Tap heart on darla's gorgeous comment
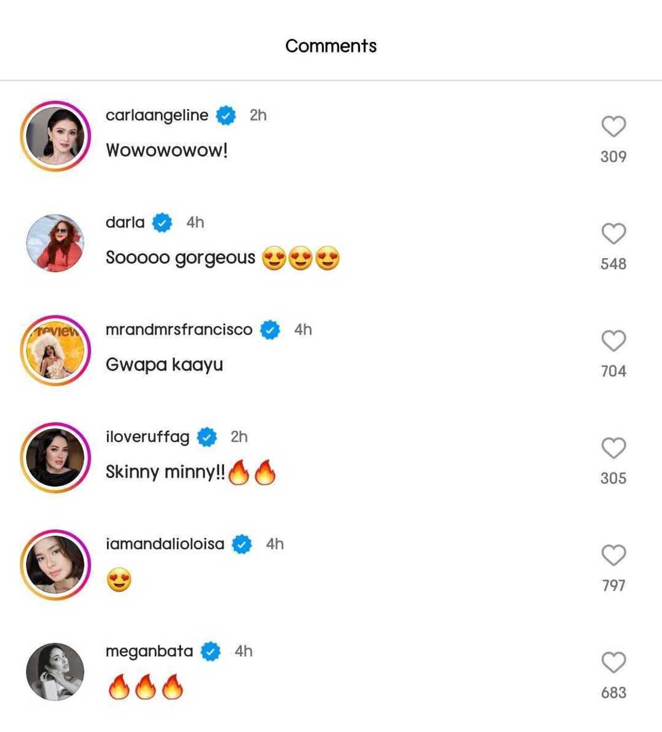This screenshot has height=732, width=662. [614, 233]
